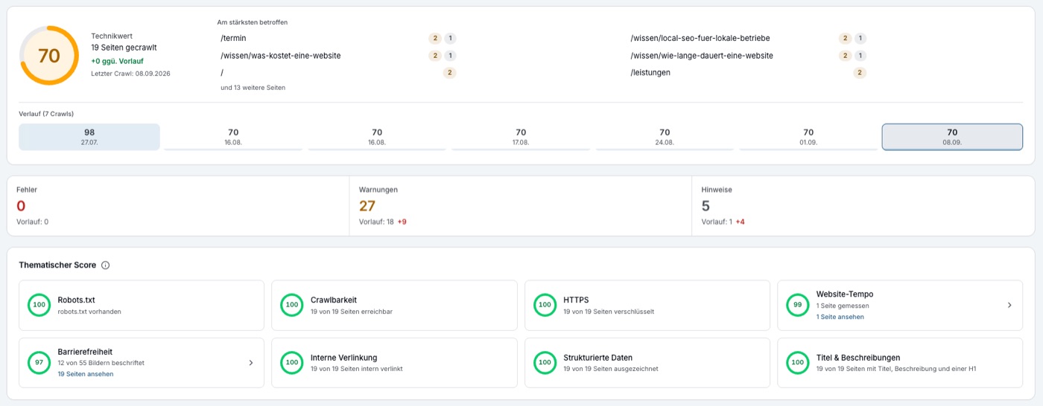Click the 100 ring on Strukturierte Daten card
The height and width of the screenshot is (406, 1043).
coord(545,363)
